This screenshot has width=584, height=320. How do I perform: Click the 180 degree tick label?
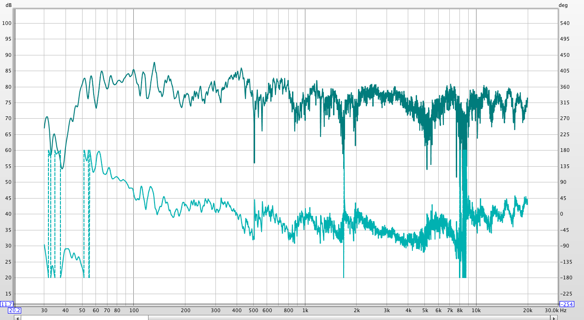(565, 151)
